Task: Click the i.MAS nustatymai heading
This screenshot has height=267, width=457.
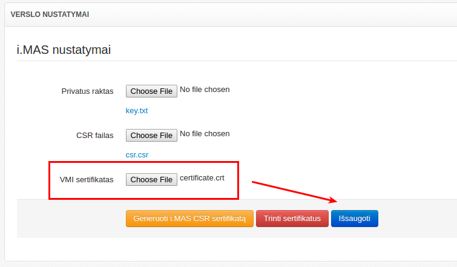Action: click(64, 50)
